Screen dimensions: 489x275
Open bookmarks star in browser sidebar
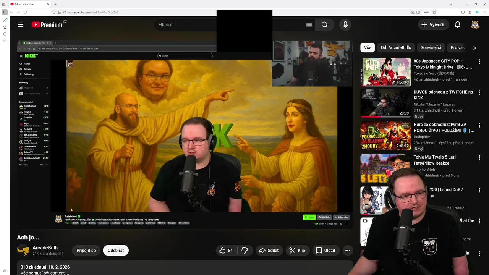coord(5,41)
